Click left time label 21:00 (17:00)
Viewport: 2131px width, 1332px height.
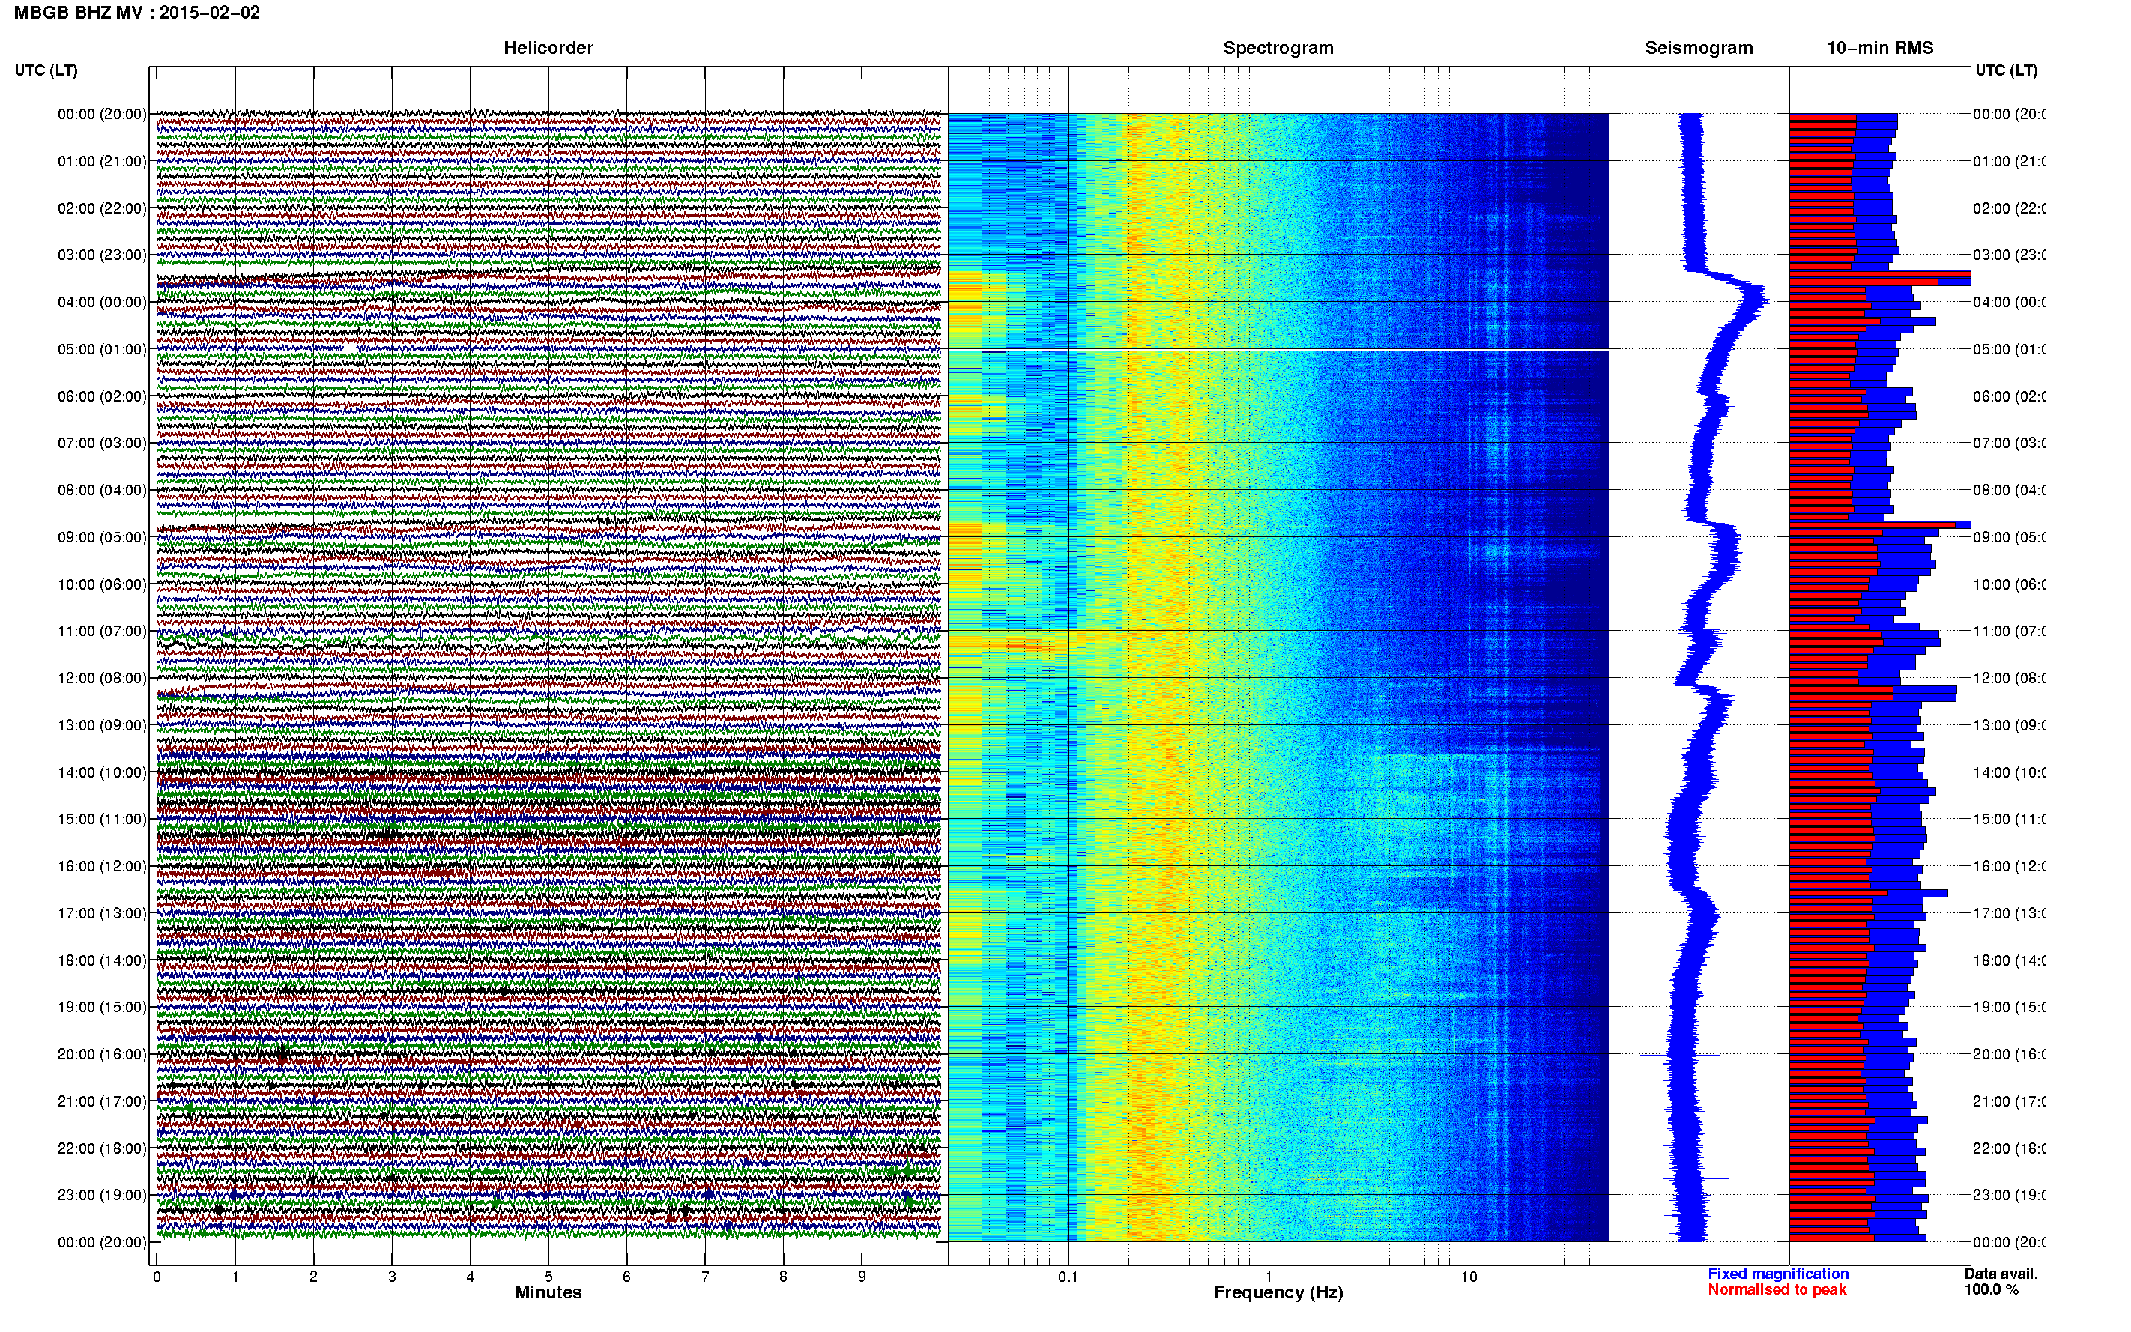(x=102, y=1101)
